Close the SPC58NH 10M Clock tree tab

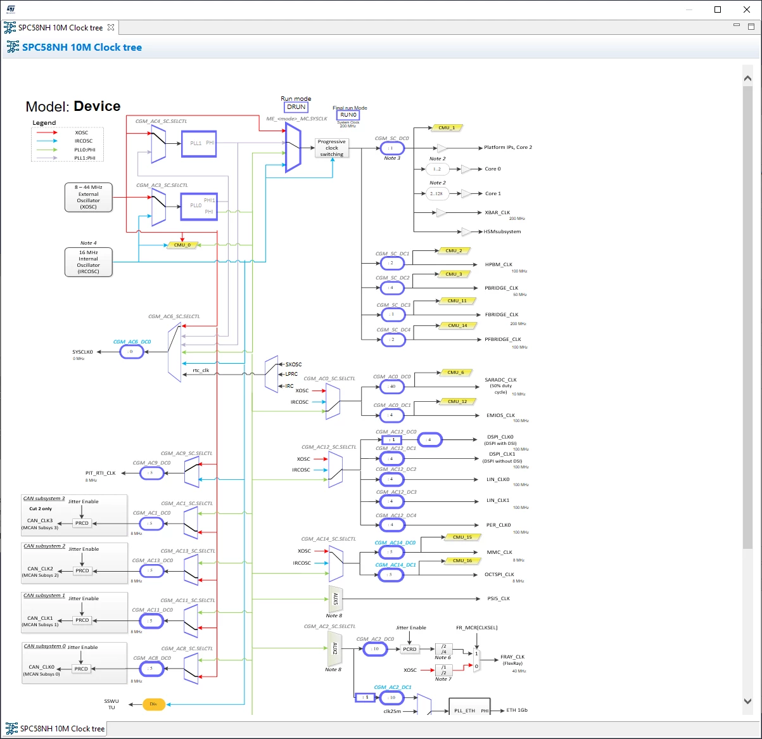coord(111,27)
